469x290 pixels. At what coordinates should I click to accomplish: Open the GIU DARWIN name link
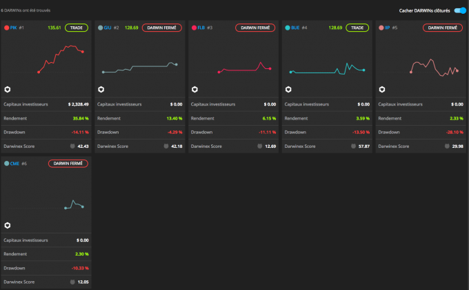coord(108,28)
